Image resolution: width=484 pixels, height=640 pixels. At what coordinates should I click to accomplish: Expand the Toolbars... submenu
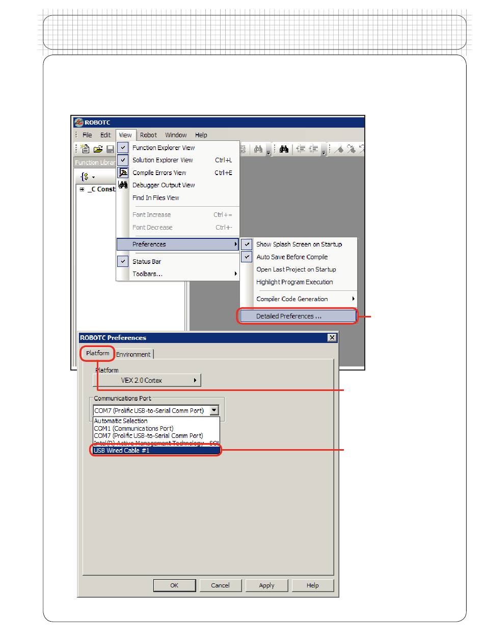coord(178,274)
